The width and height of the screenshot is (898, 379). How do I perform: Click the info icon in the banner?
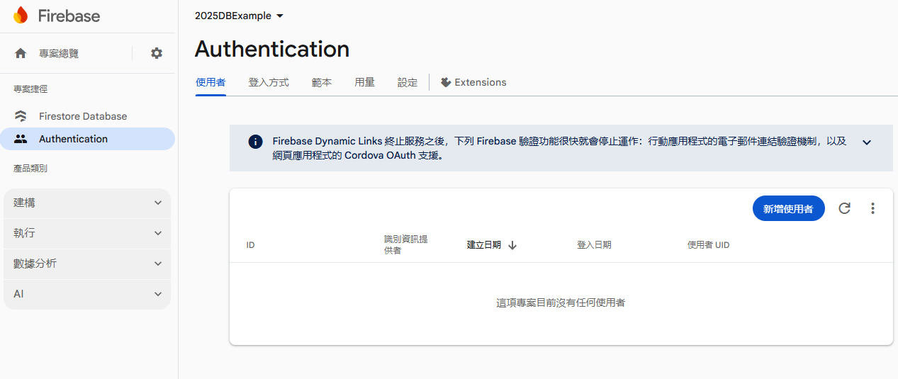click(x=255, y=142)
